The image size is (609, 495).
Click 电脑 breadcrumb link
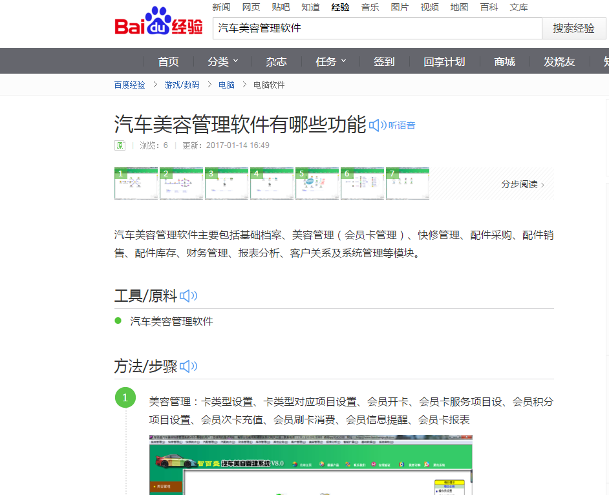pyautogui.click(x=226, y=85)
